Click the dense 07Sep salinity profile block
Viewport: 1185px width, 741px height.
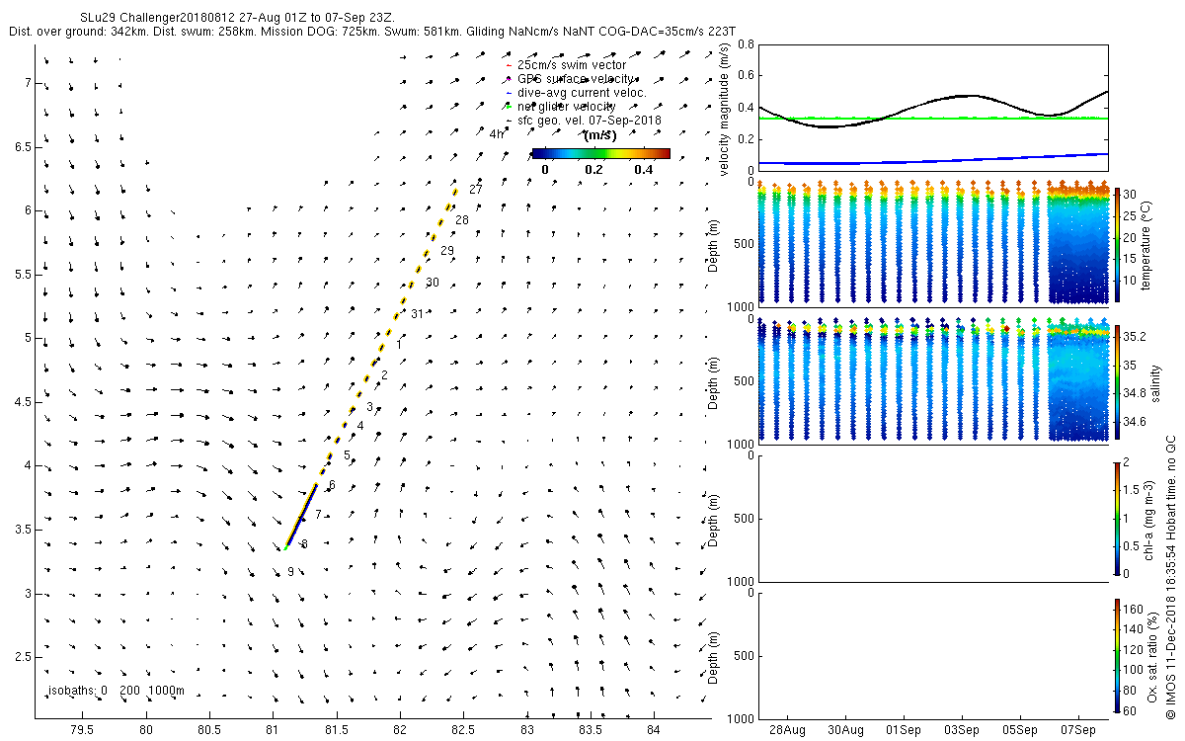point(1077,379)
